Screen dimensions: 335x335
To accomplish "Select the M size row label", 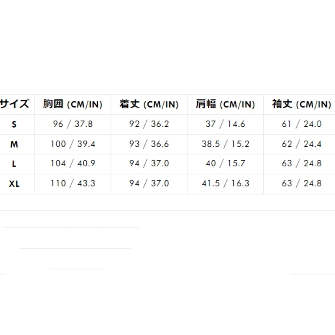I will click(14, 145).
